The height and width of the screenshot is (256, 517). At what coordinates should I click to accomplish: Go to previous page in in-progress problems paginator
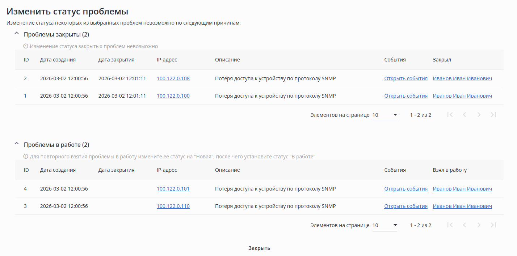pyautogui.click(x=465, y=225)
